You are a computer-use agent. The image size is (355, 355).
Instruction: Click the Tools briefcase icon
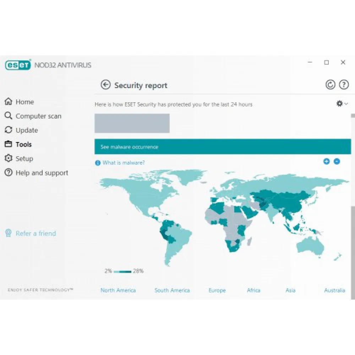point(9,144)
